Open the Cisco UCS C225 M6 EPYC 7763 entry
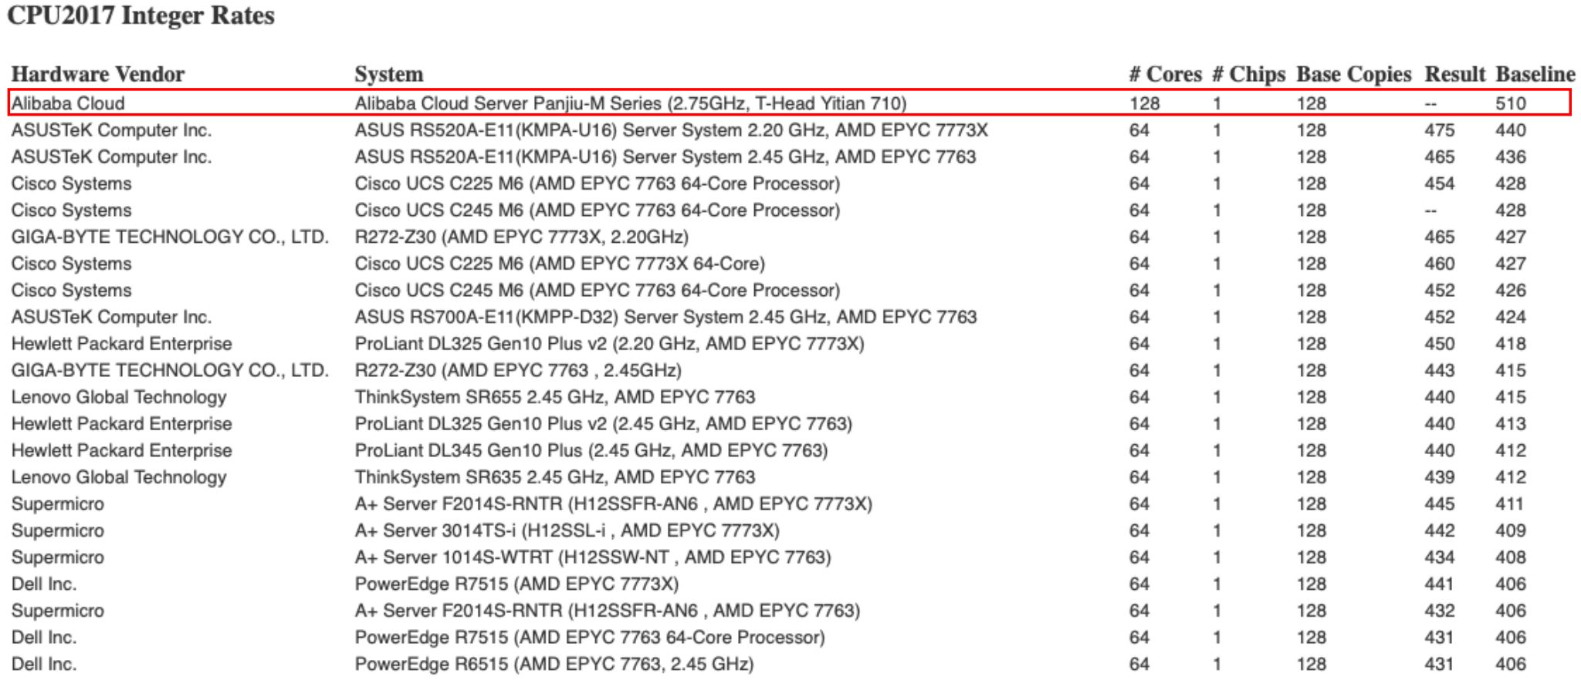The image size is (1581, 680). (597, 183)
